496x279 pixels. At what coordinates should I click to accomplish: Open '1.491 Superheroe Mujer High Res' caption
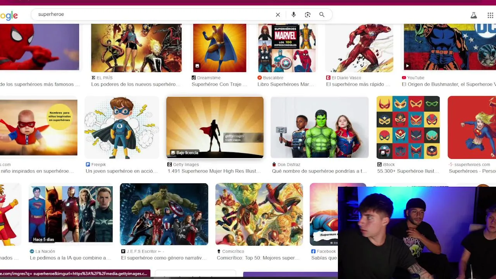(x=214, y=171)
